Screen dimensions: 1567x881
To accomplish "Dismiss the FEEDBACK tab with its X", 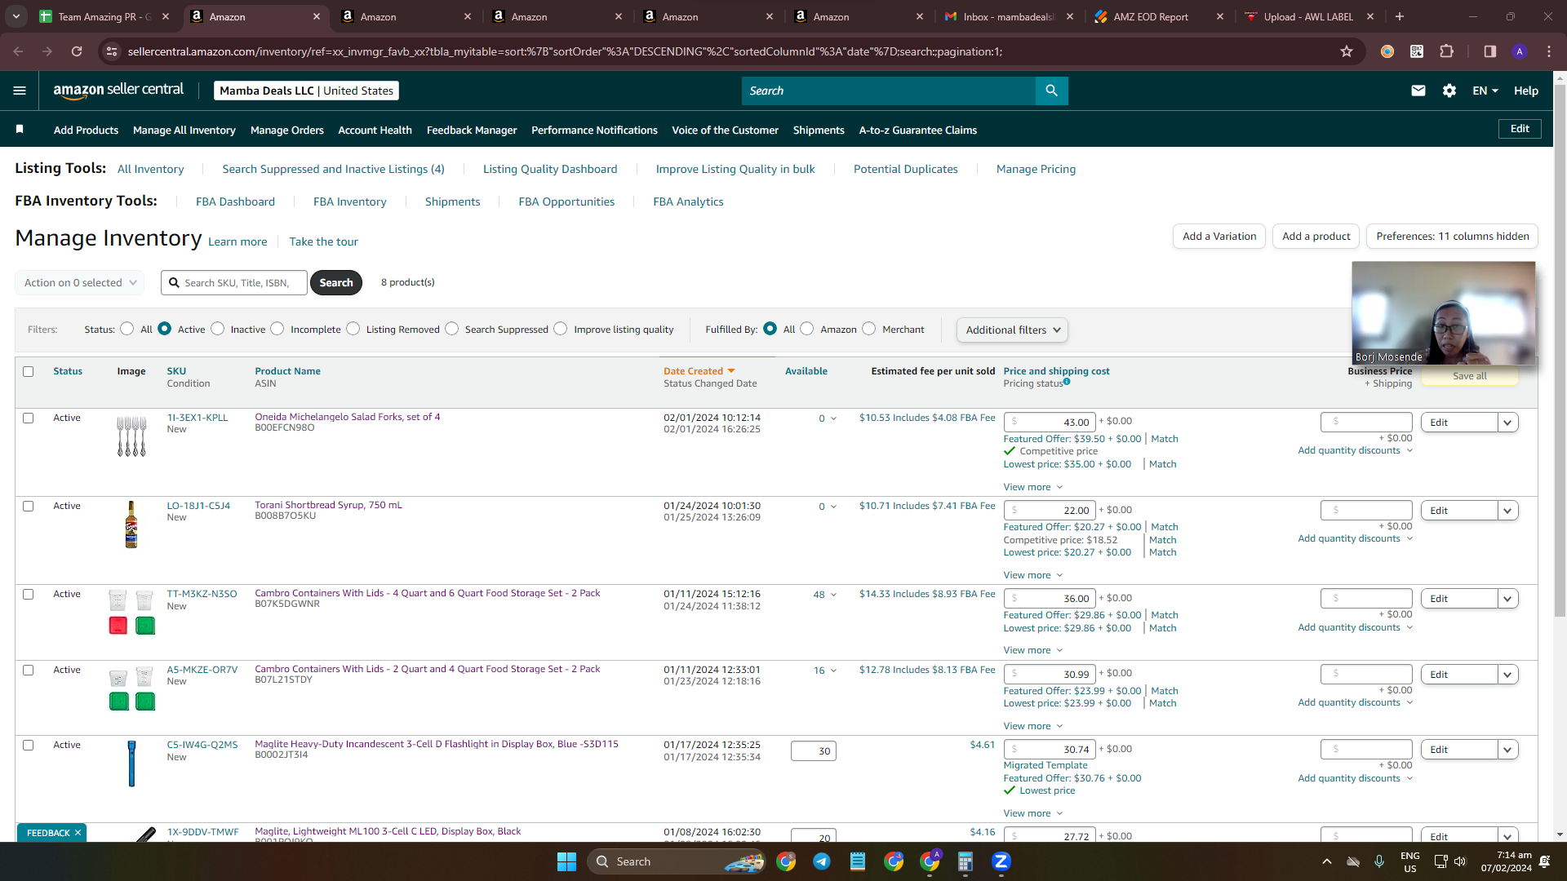I will [78, 833].
